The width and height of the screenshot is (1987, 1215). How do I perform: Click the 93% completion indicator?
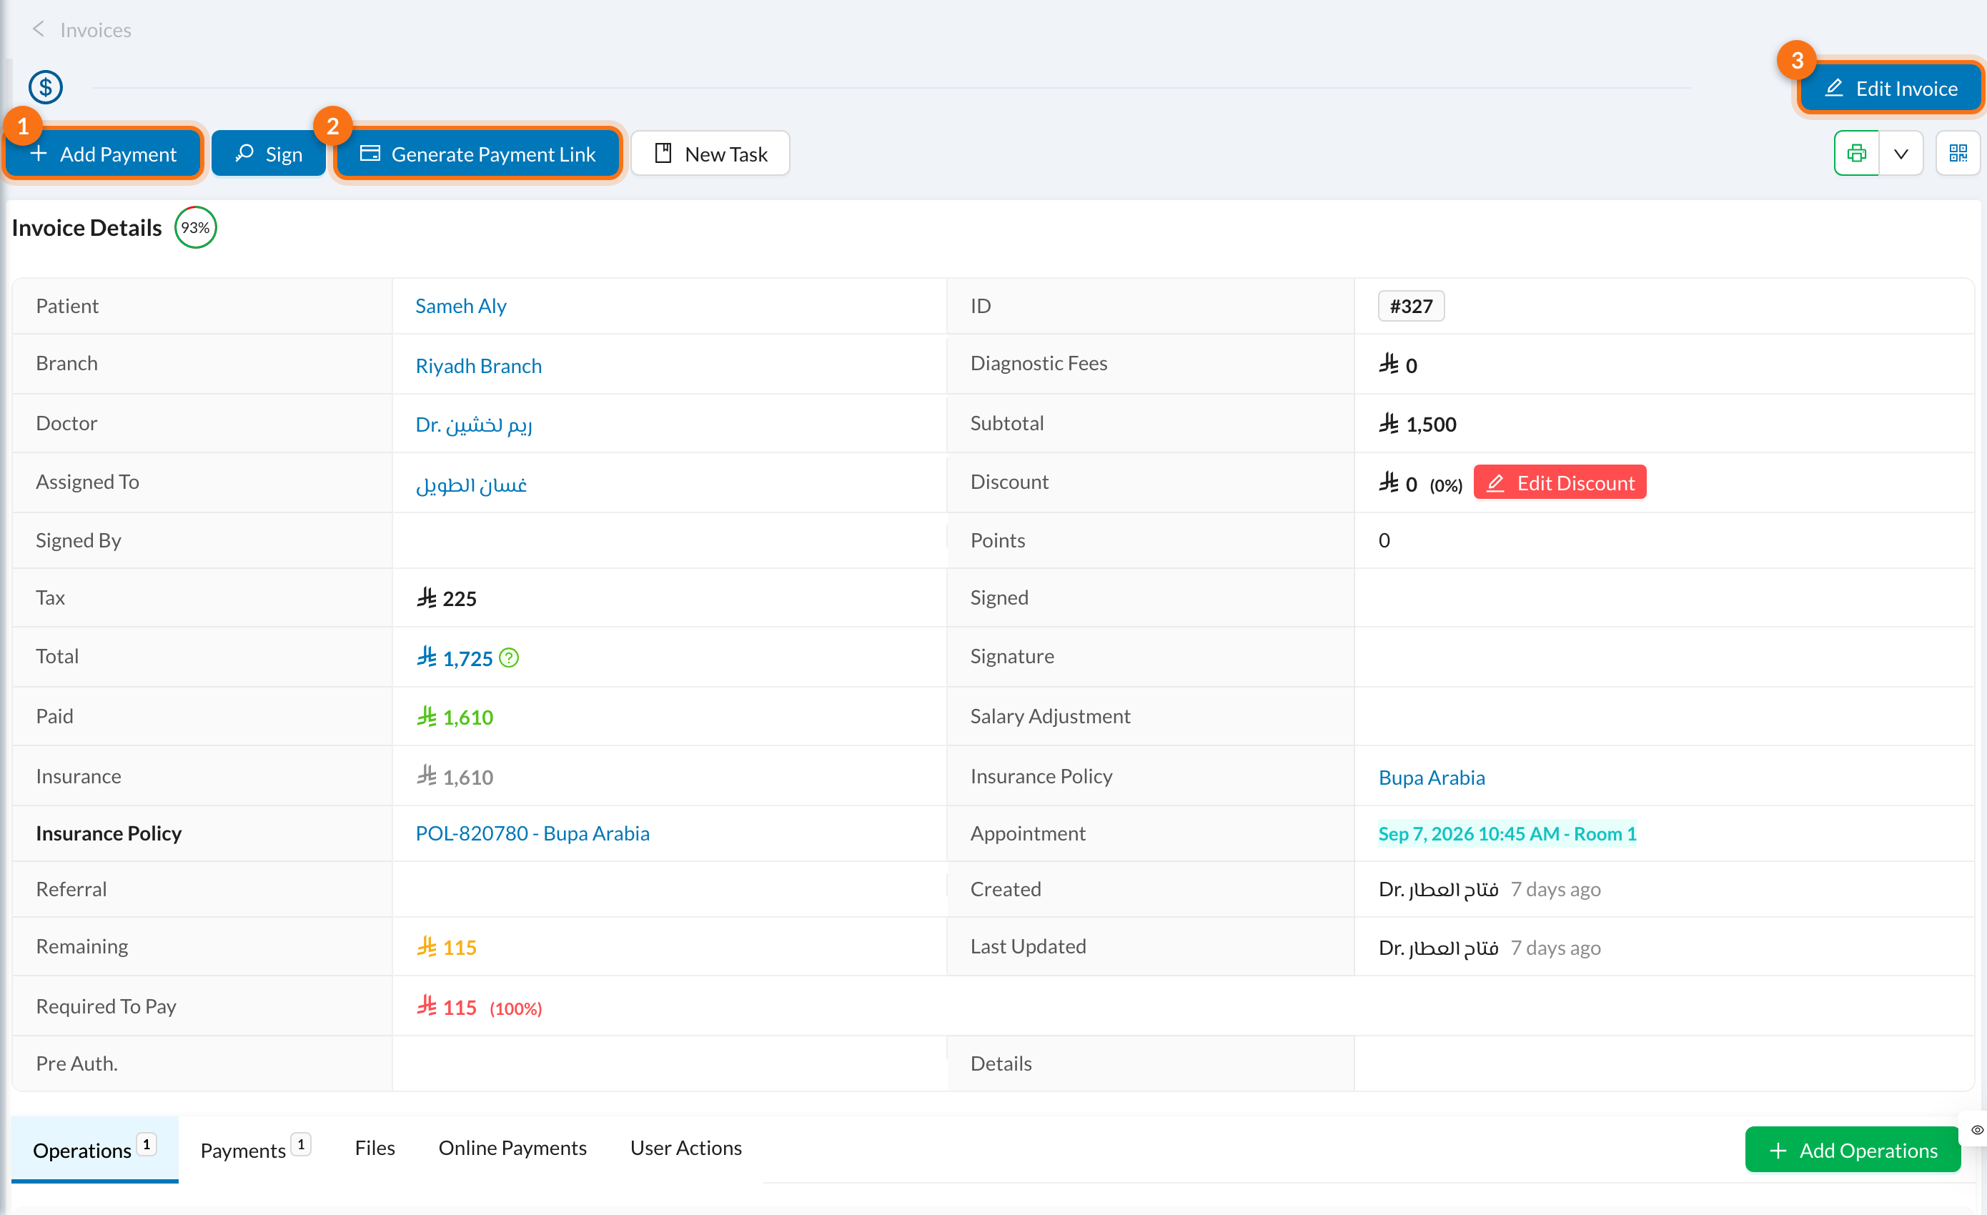click(195, 227)
